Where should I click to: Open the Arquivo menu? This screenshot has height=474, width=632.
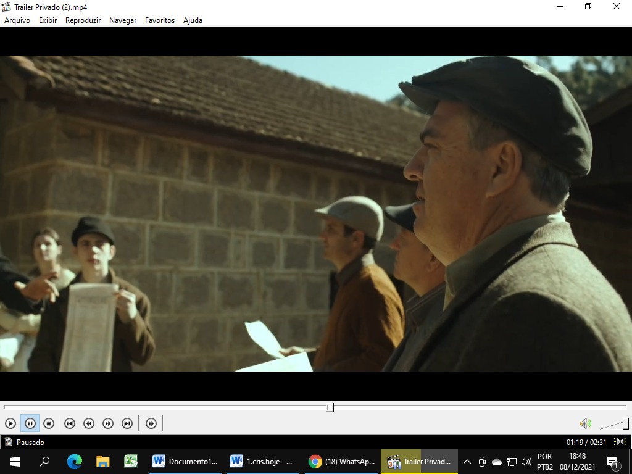tap(17, 20)
